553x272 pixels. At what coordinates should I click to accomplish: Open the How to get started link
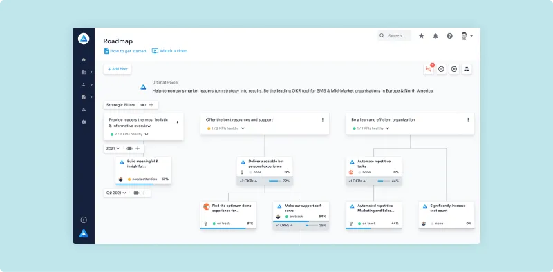[x=125, y=51]
